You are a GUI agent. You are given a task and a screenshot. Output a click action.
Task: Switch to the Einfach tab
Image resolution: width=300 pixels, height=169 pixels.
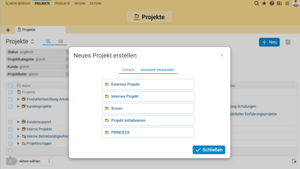[128, 70]
